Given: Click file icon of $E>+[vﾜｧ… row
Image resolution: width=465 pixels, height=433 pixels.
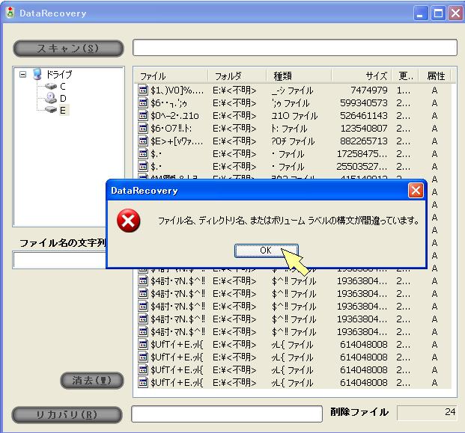Looking at the screenshot, I should [143, 141].
